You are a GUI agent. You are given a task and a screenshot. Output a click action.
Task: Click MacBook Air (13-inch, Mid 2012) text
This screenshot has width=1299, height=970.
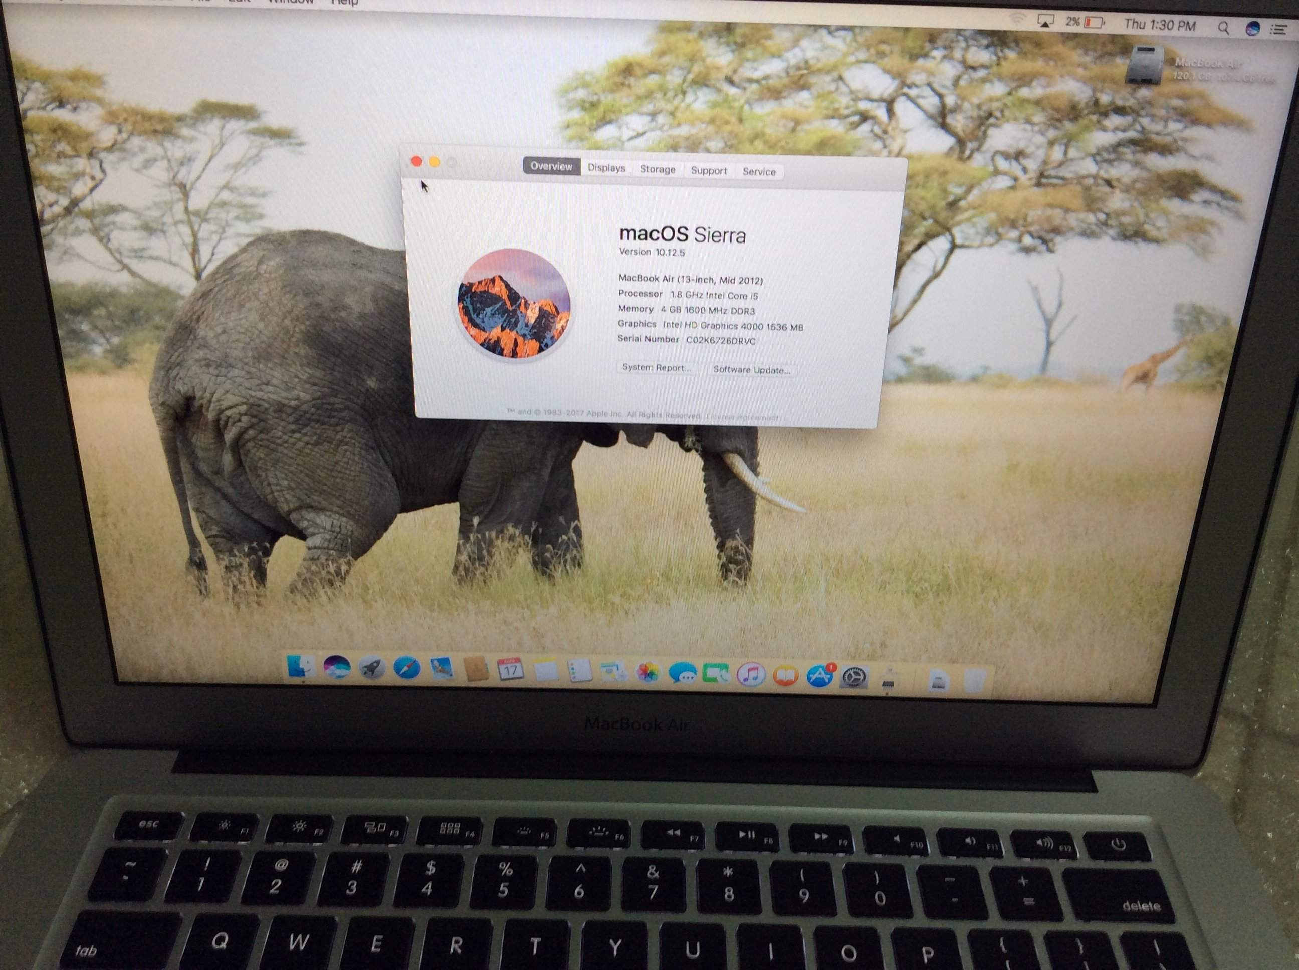pos(691,280)
